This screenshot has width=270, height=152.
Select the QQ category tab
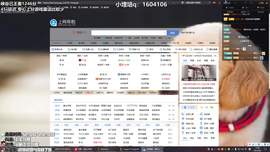[138, 125]
